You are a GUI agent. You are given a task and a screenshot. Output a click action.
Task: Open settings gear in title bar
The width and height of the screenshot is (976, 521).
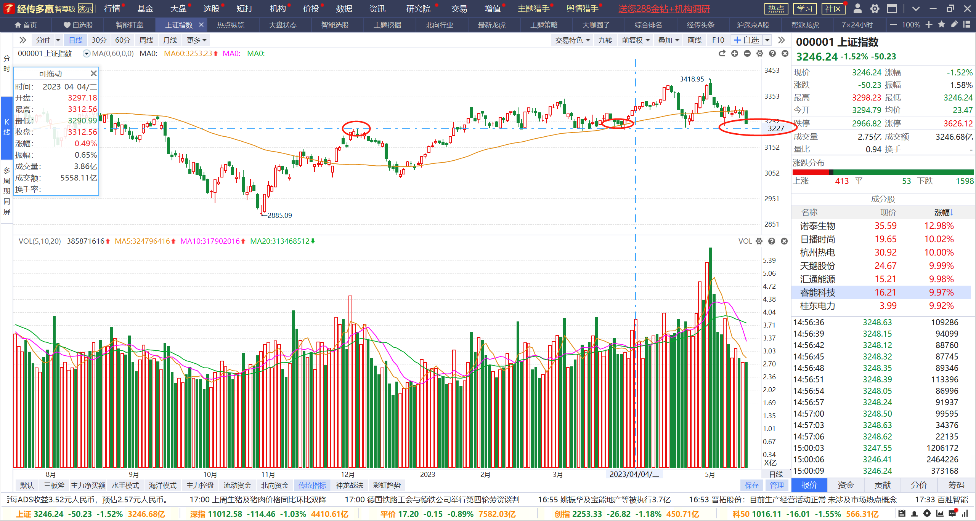click(x=875, y=8)
